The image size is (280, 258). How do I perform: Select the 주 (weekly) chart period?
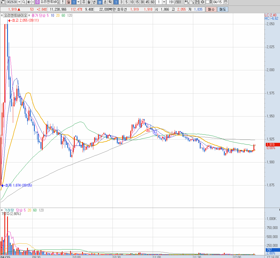tap(83, 2)
